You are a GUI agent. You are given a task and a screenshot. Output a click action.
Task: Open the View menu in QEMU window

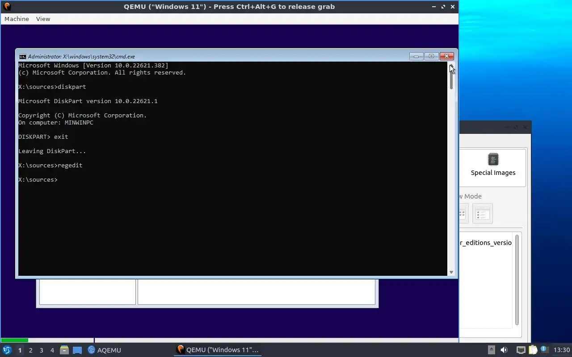[x=43, y=19]
